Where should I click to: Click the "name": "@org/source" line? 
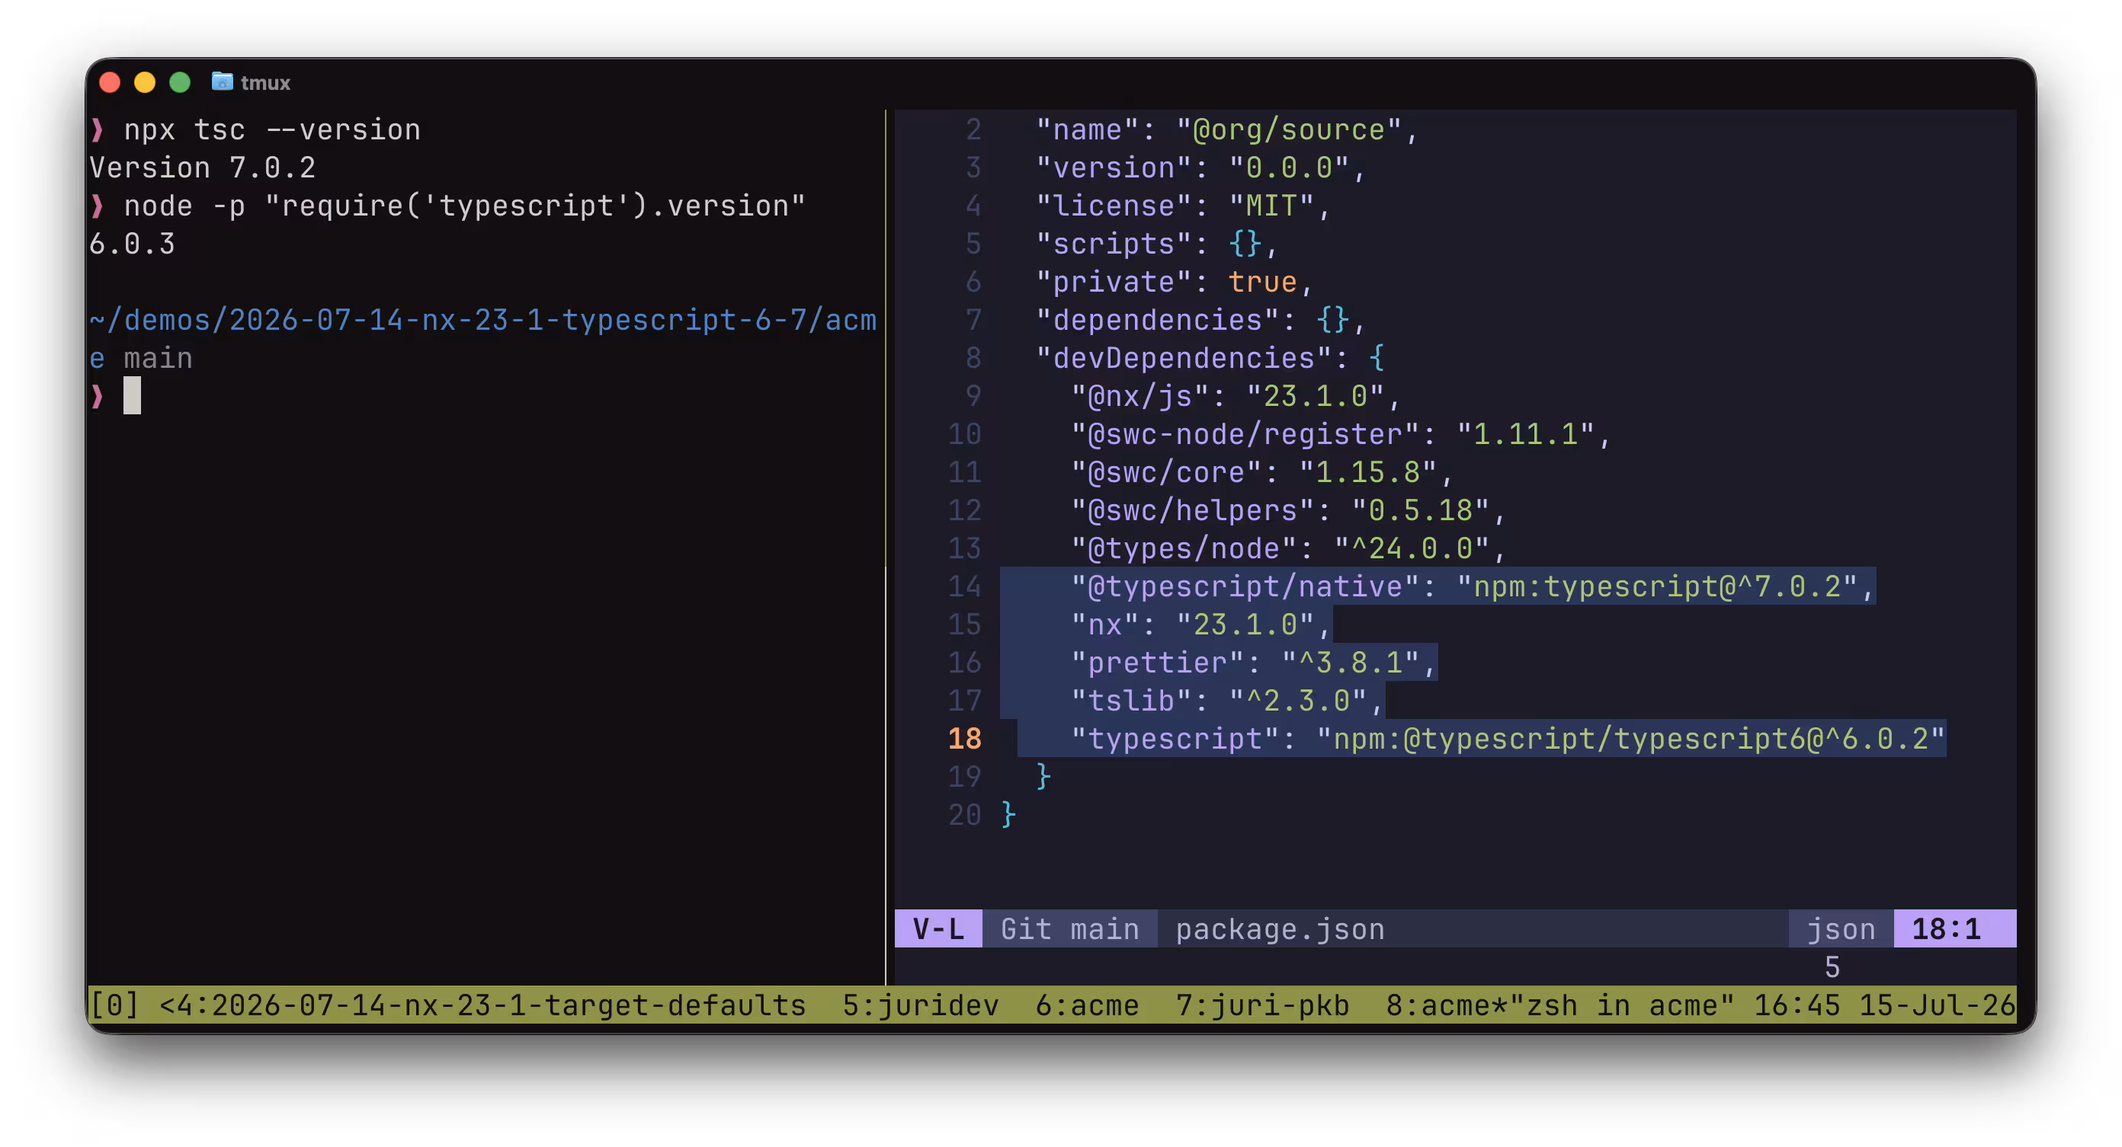1226,129
